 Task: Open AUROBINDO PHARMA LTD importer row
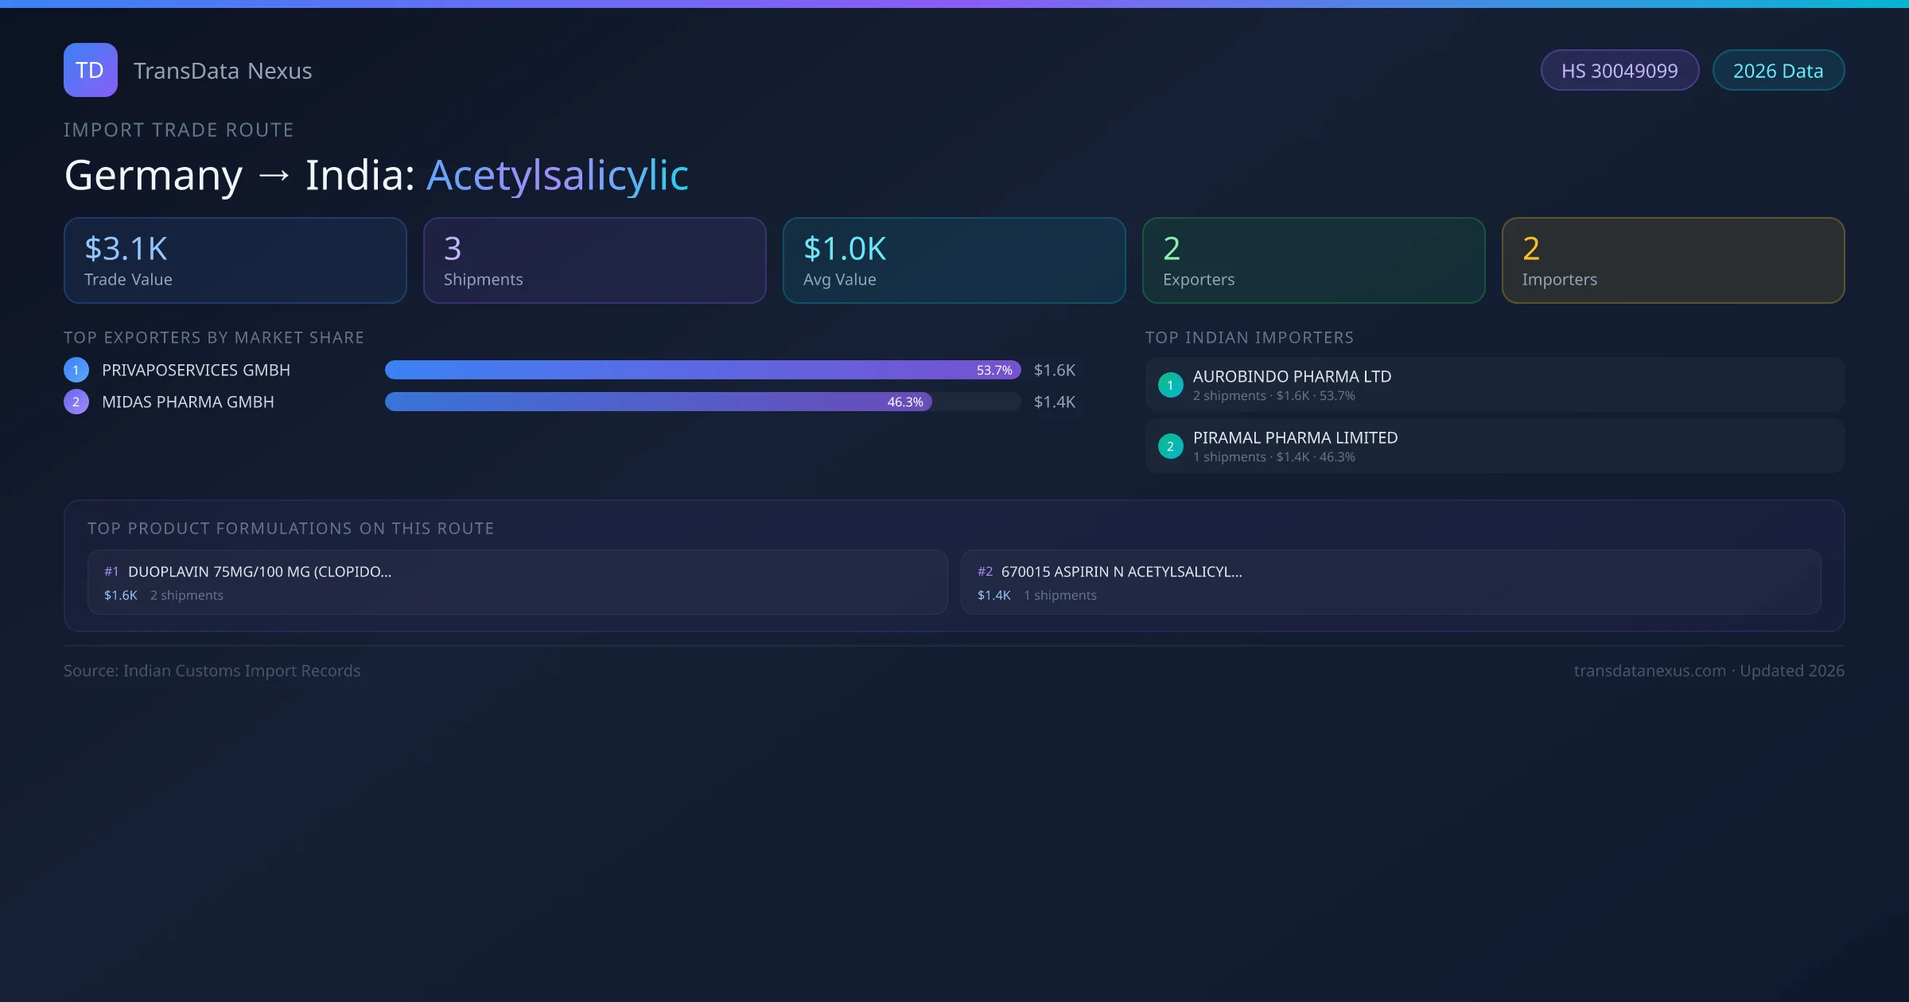(1494, 385)
